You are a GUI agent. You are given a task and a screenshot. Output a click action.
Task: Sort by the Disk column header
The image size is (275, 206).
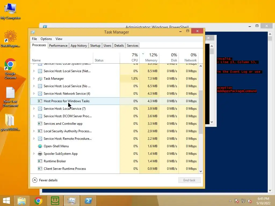click(169, 58)
